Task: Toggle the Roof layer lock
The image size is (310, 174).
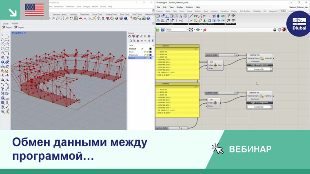Action: (x=148, y=52)
